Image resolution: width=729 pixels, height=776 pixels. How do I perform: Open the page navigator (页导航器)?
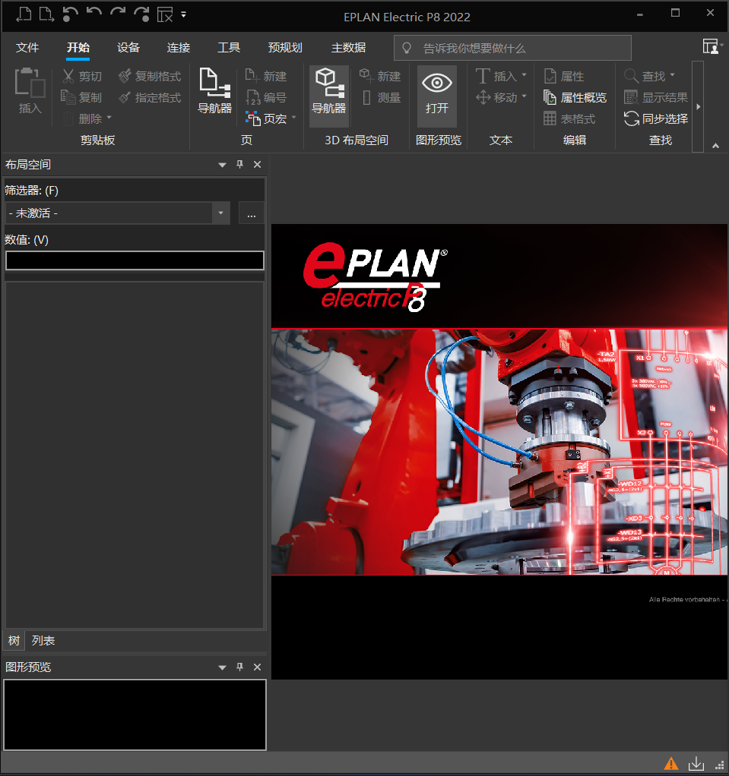point(214,96)
